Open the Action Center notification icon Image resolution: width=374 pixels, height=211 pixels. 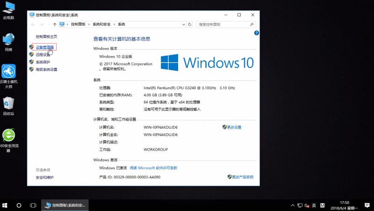367,205
